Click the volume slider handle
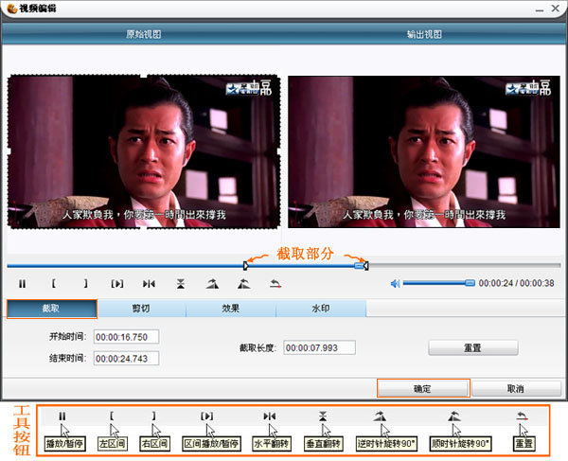Screen dimensions: 568x461 click(x=470, y=283)
